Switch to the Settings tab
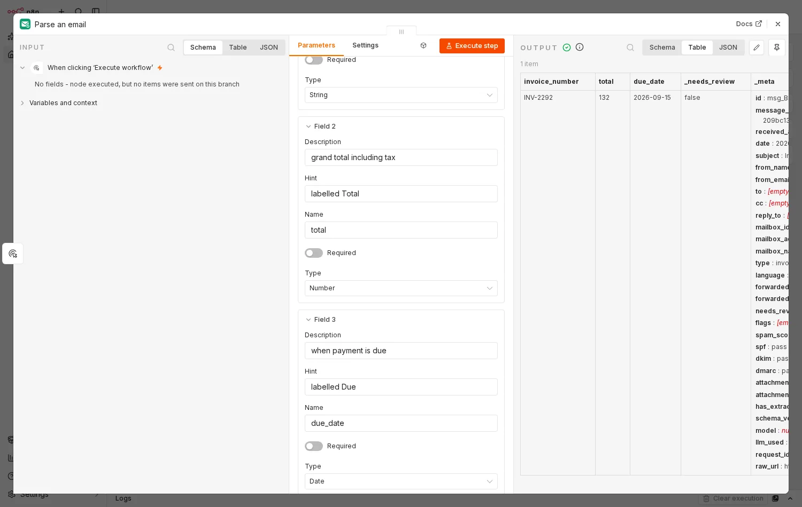Viewport: 802px width, 507px height. click(x=365, y=45)
